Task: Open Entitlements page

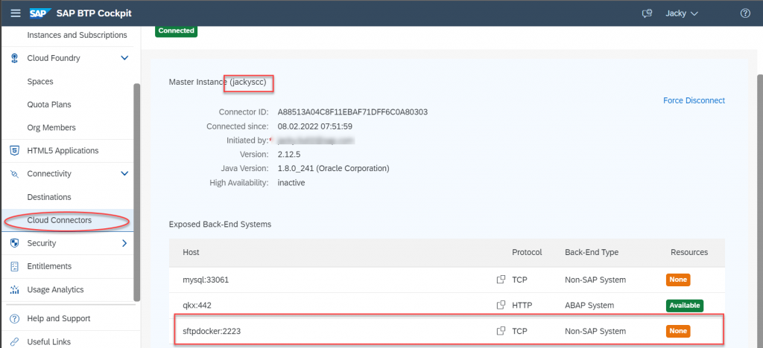Action: [49, 266]
